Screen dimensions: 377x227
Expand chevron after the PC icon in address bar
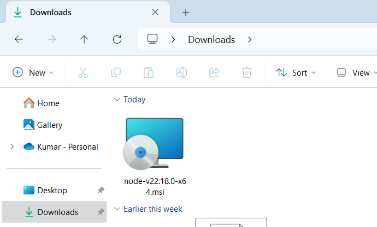(x=173, y=40)
